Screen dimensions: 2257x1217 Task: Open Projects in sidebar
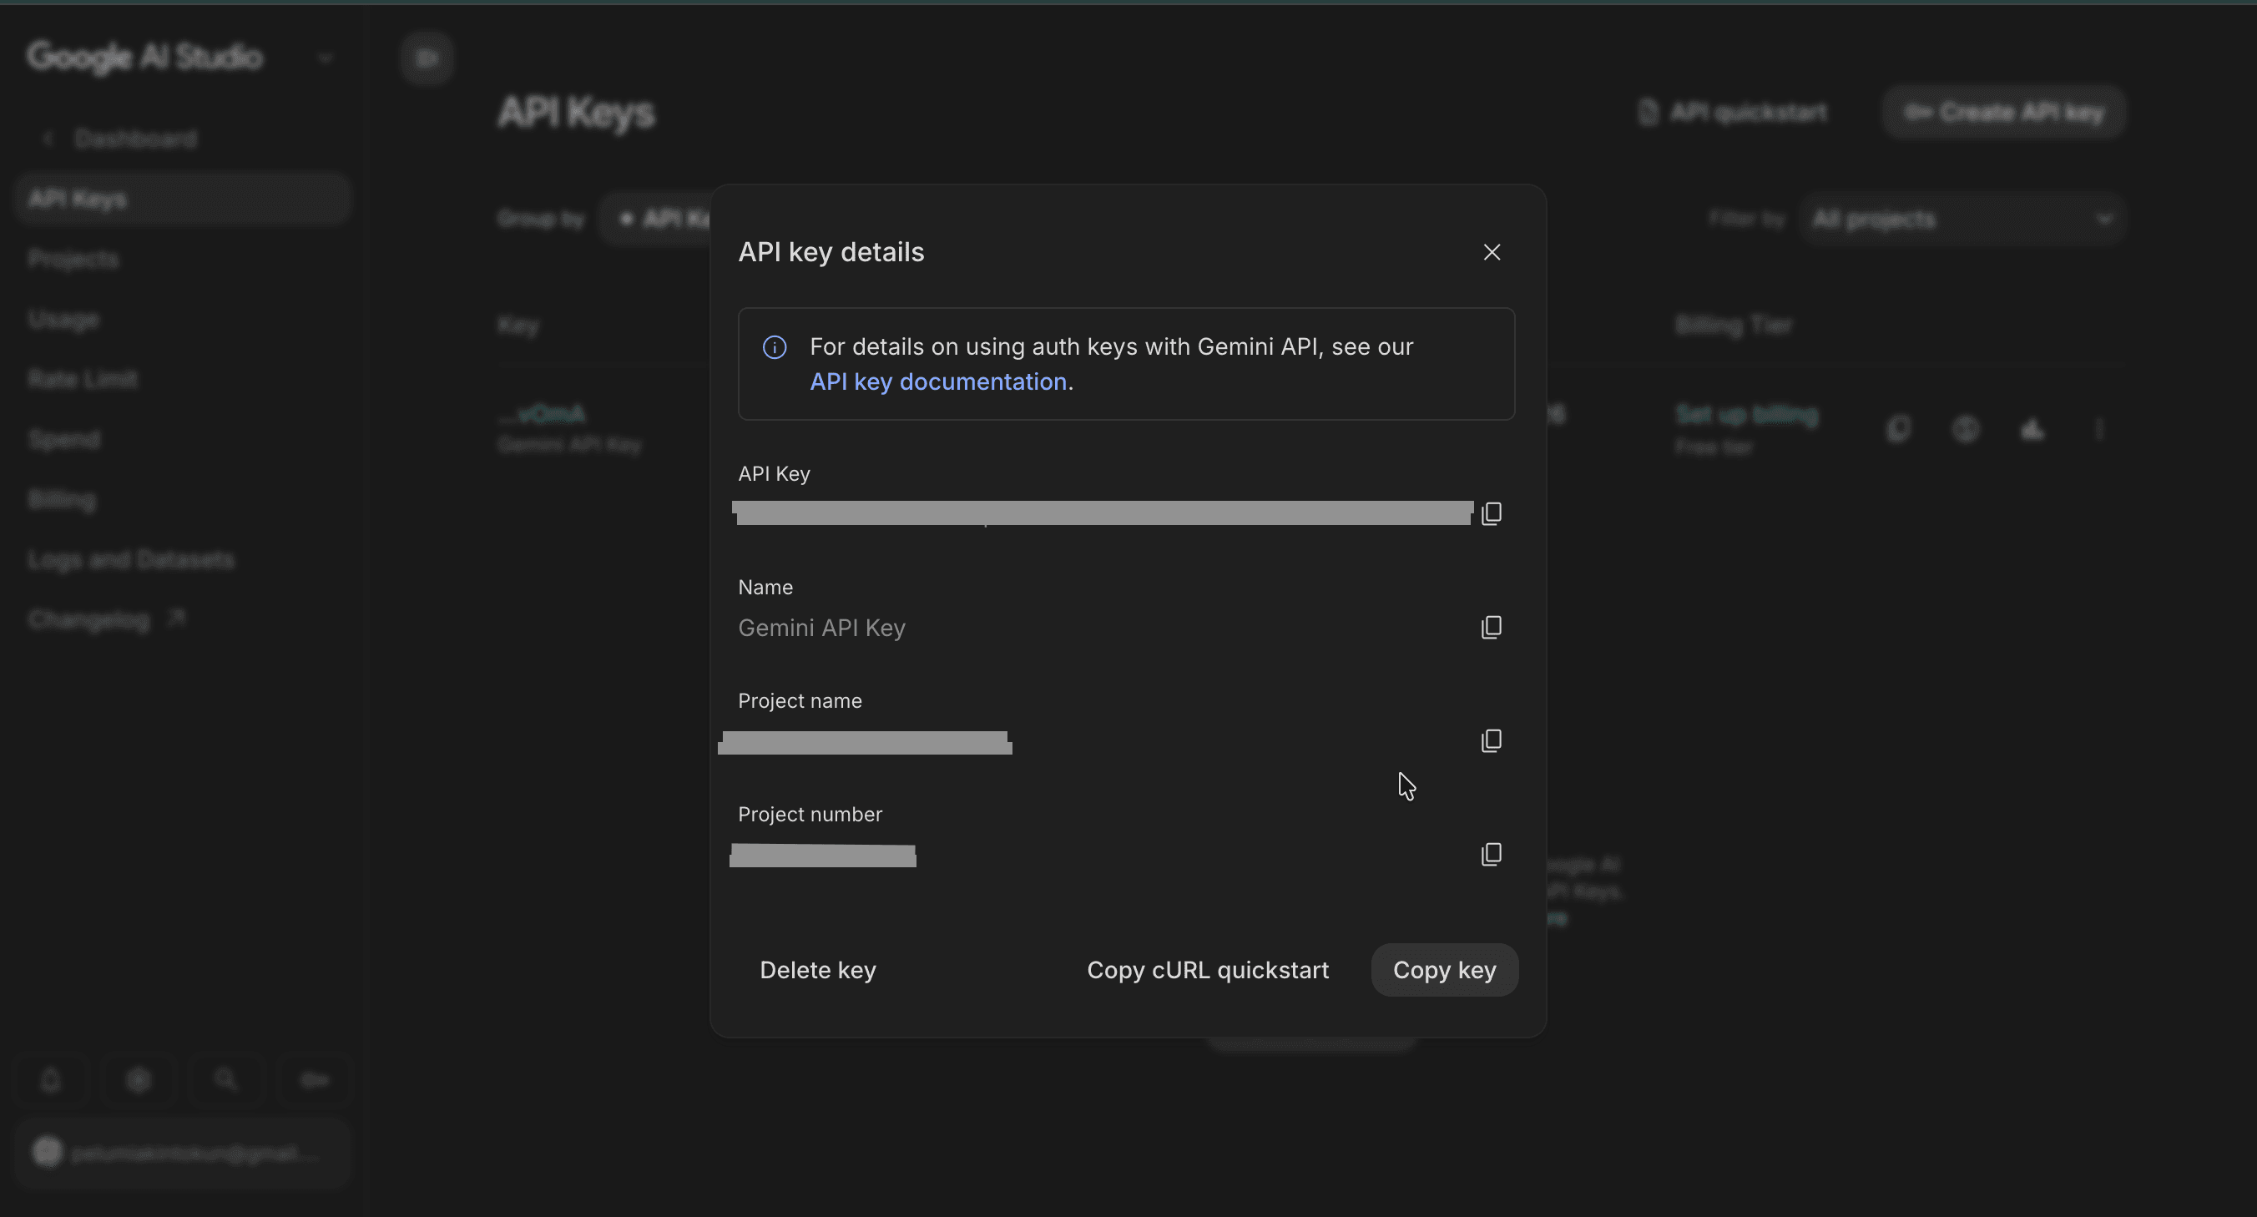73,260
